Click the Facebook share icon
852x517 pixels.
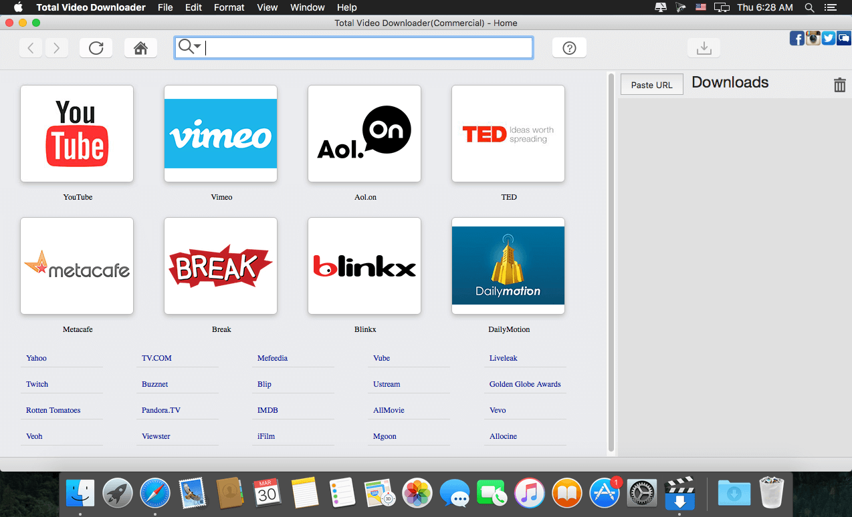click(796, 38)
